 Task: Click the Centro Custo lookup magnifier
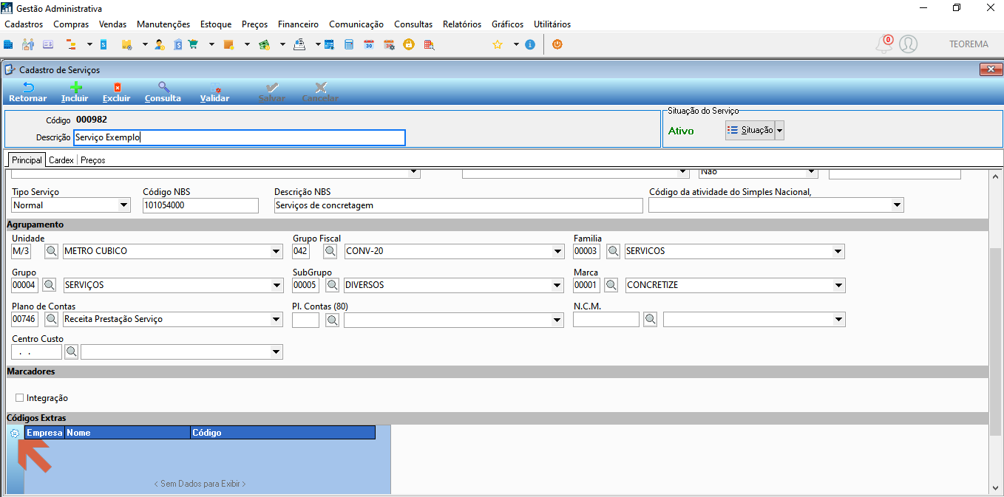(71, 352)
